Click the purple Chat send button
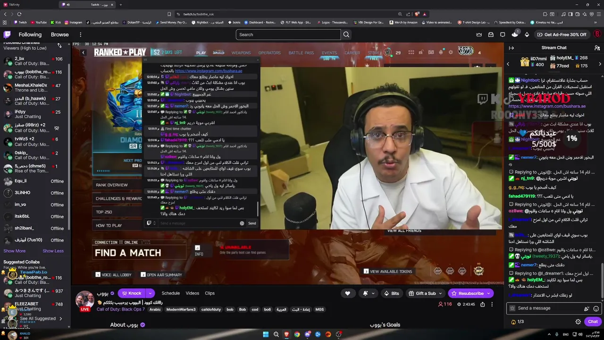This screenshot has width=604, height=340. coord(593,322)
